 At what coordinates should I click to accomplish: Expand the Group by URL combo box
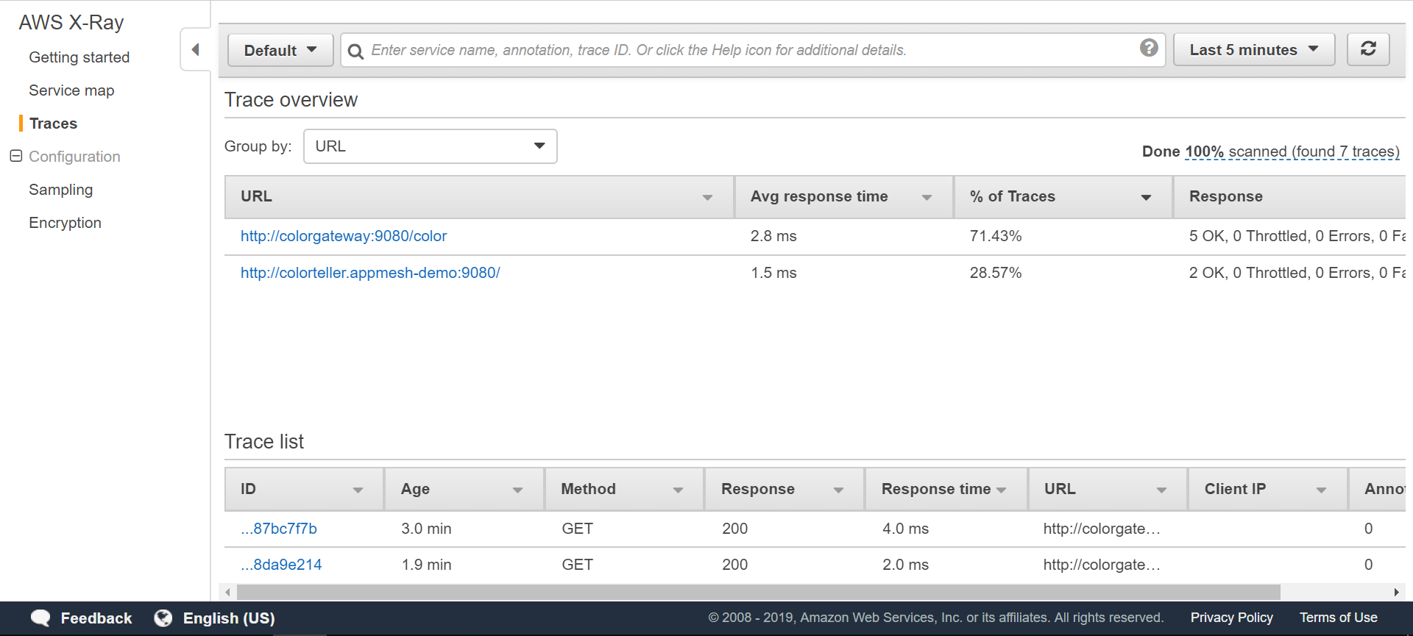coord(430,146)
